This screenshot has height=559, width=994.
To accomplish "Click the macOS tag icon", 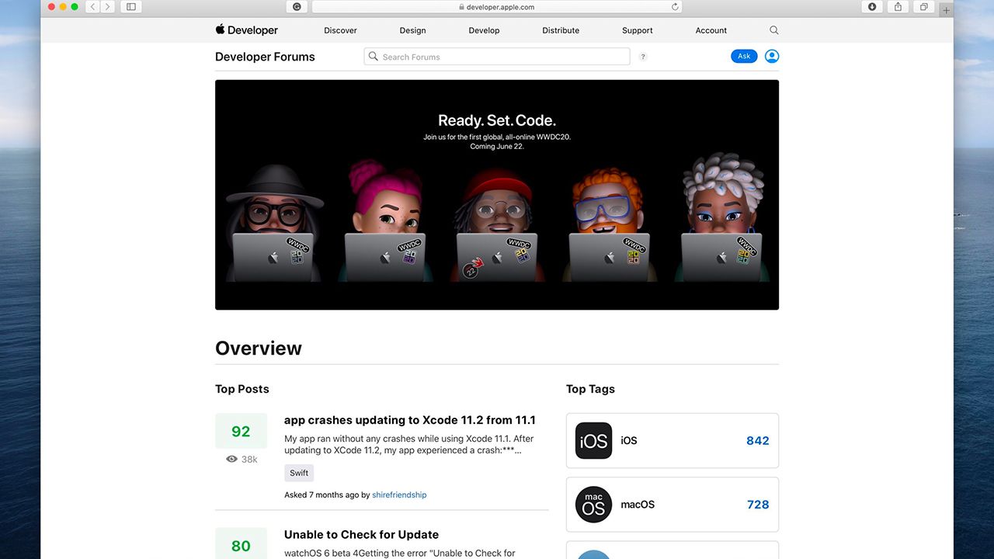I will click(593, 505).
